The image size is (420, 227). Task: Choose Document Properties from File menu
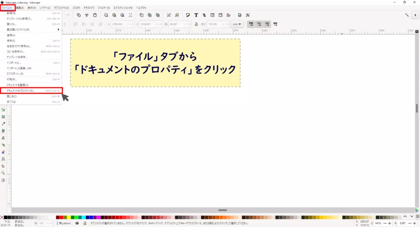31,91
